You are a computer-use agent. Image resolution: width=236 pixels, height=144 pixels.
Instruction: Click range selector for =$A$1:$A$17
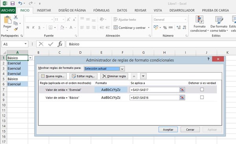[182, 90]
